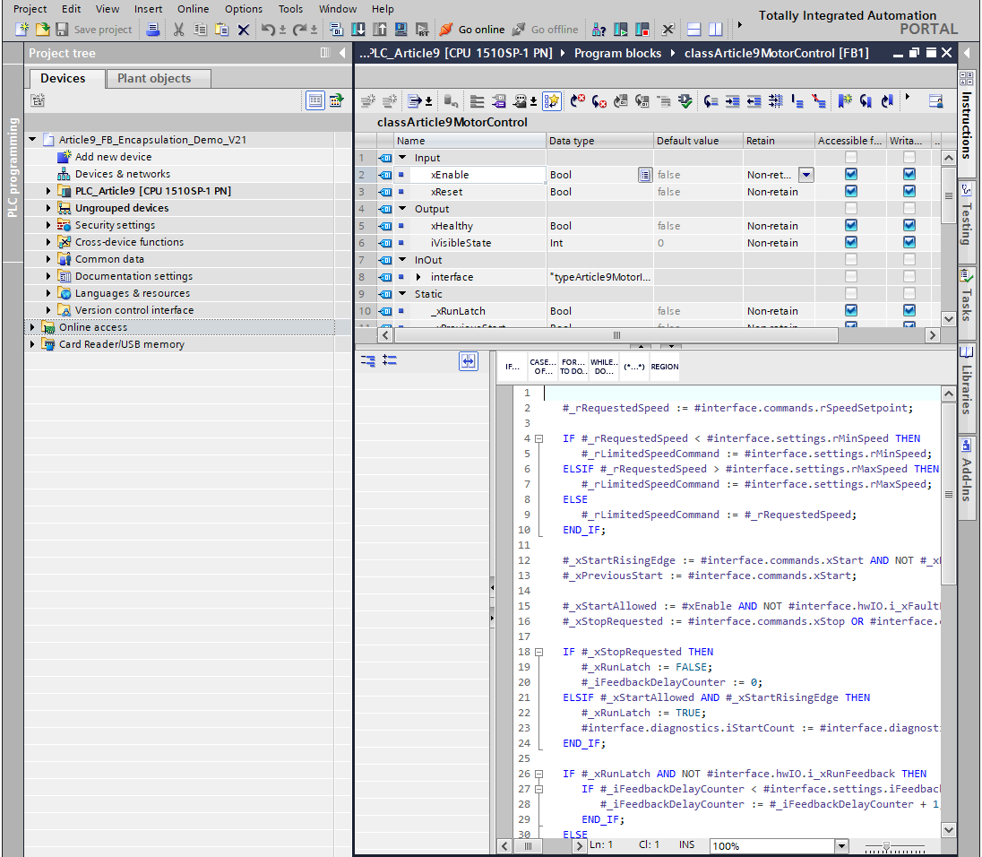
Task: Click Accessible devices icon with question mark
Action: (599, 29)
